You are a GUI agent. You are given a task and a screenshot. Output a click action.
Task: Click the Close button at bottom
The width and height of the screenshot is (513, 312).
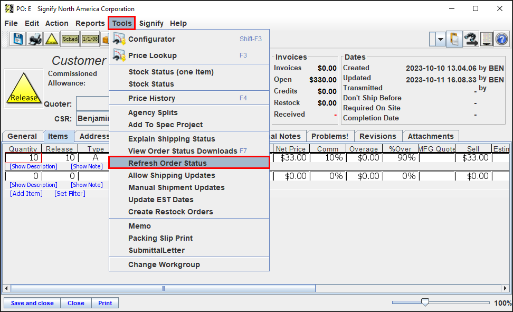pyautogui.click(x=76, y=303)
